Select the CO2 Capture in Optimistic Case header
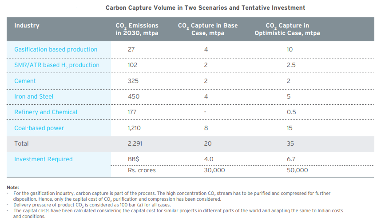Viewport: 381px width, 222px height. [287, 29]
